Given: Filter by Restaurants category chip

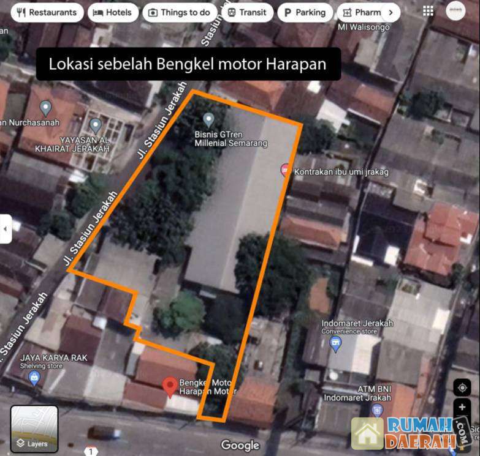Looking at the screenshot, I should [x=47, y=12].
